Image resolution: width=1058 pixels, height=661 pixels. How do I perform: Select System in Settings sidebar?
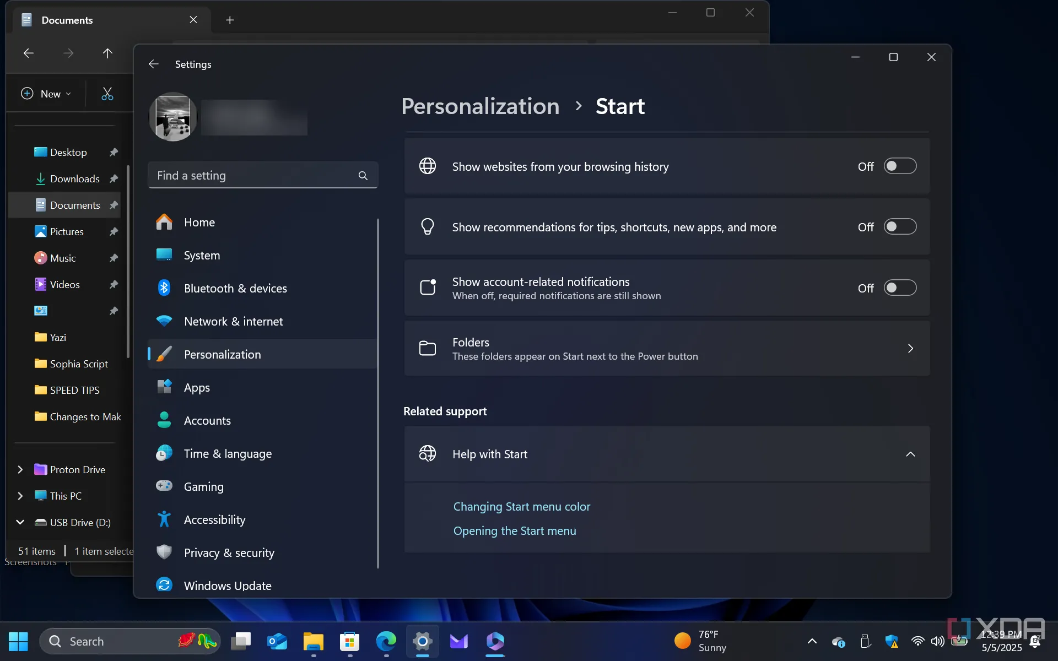tap(263, 256)
